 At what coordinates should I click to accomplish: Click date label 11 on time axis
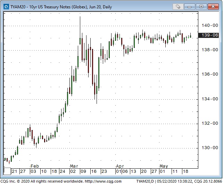[175, 171]
